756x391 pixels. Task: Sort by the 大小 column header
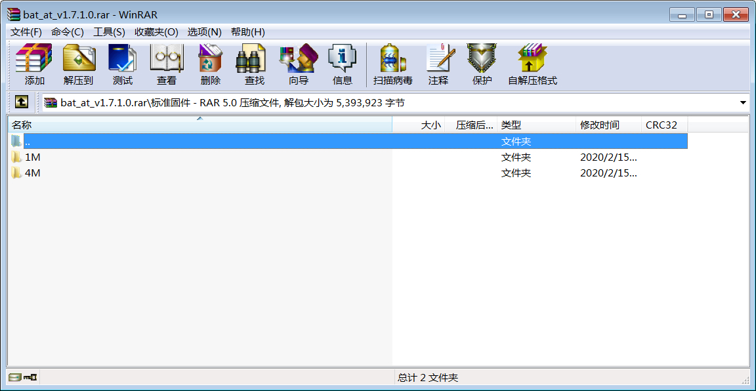(419, 125)
